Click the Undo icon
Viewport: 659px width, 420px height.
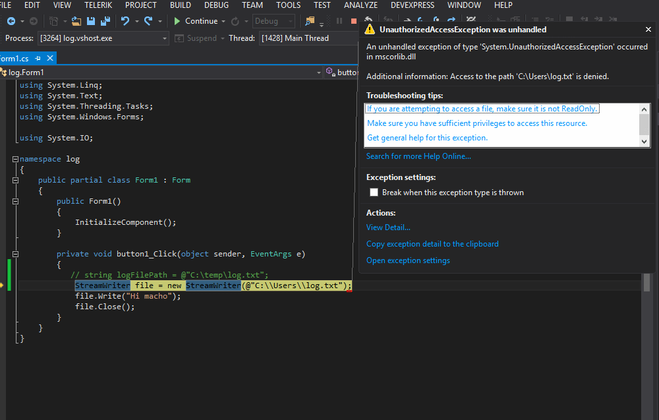[124, 20]
